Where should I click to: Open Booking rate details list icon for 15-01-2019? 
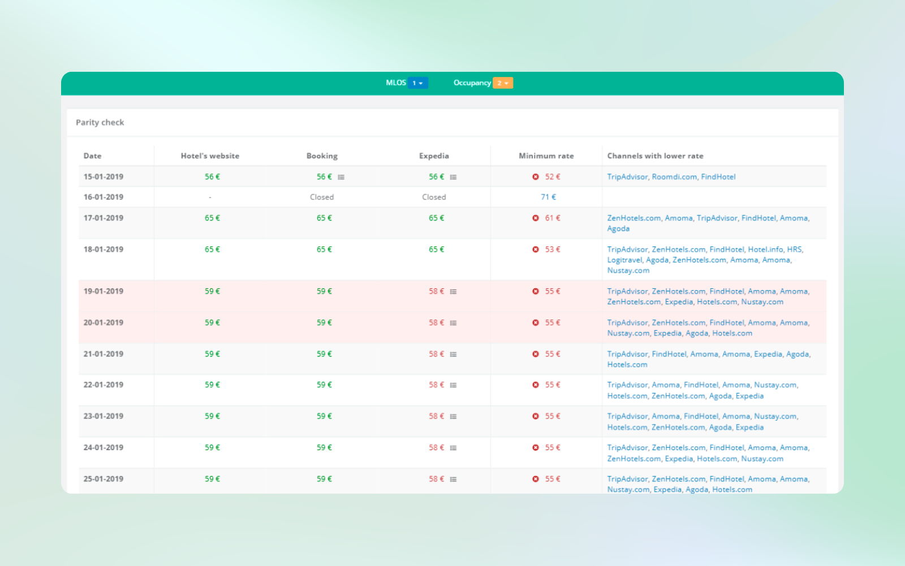341,177
